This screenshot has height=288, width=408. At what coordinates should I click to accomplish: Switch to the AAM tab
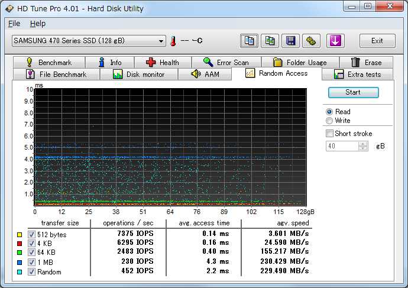205,75
